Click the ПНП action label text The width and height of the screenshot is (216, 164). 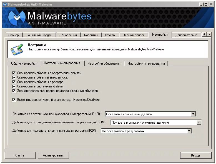(56, 114)
